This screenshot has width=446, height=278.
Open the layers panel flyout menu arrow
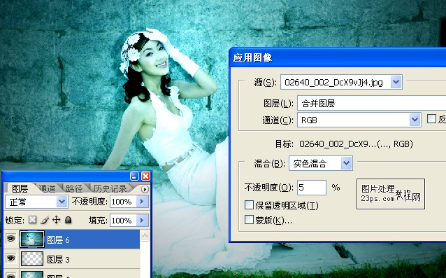tap(145, 189)
